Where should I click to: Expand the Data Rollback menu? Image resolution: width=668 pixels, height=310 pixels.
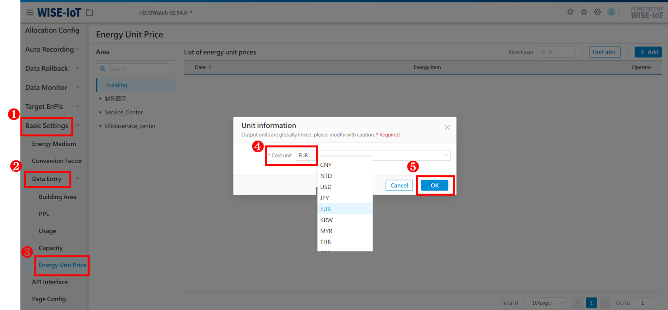coord(77,68)
